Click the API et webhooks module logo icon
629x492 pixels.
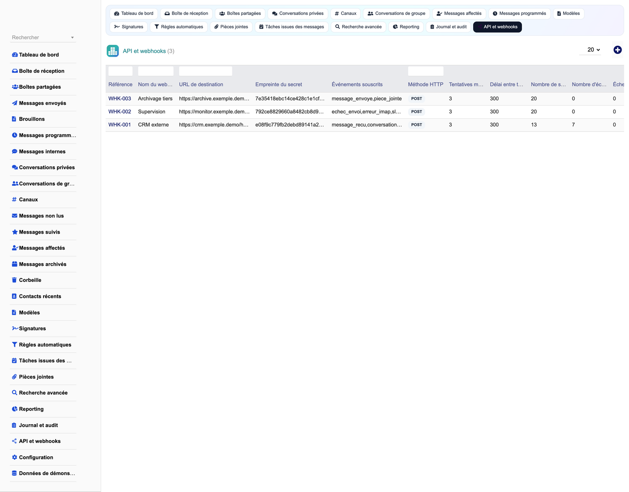click(113, 51)
